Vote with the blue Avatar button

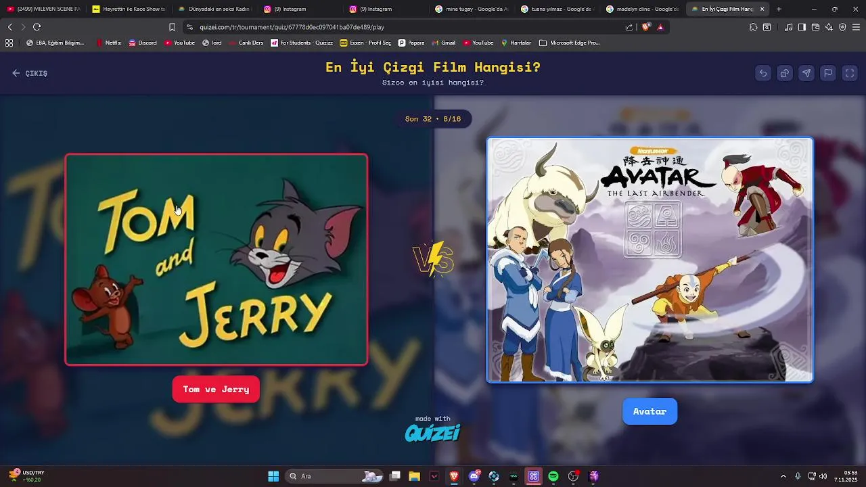tap(649, 411)
